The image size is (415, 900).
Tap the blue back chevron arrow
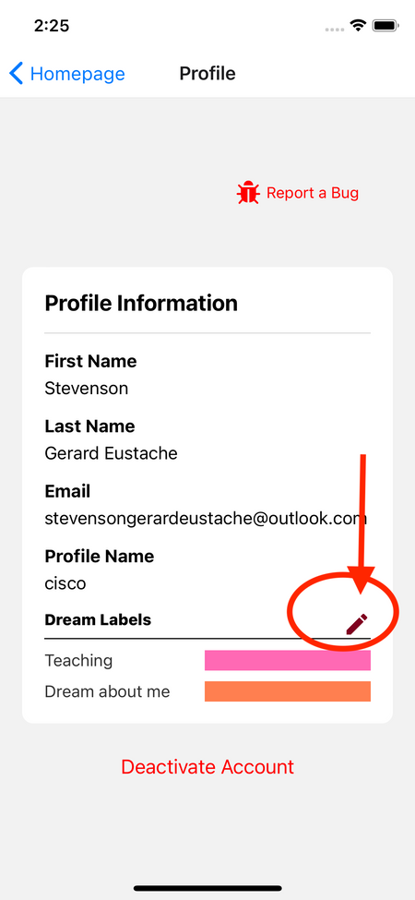[17, 74]
